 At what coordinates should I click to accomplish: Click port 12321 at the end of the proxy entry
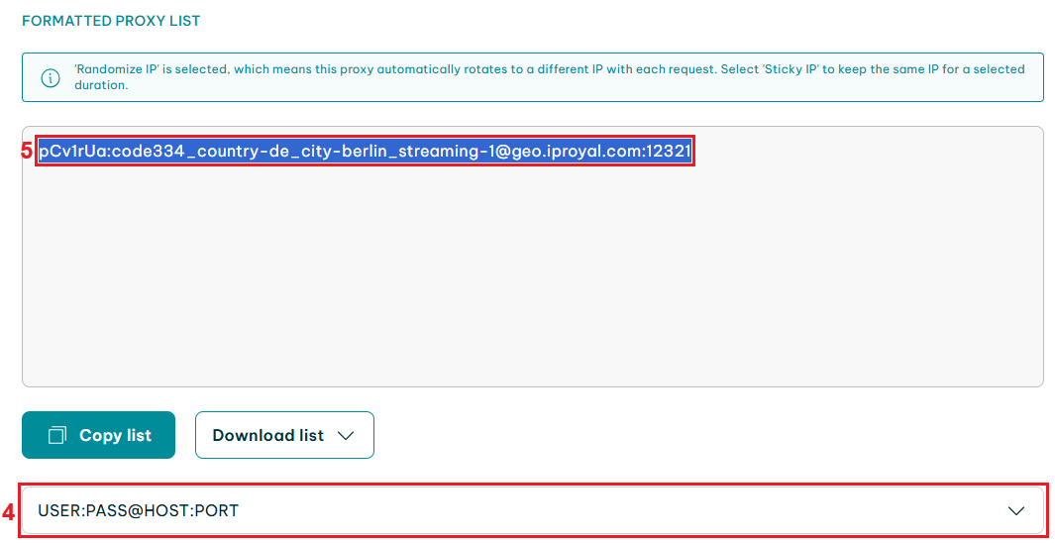[668, 152]
